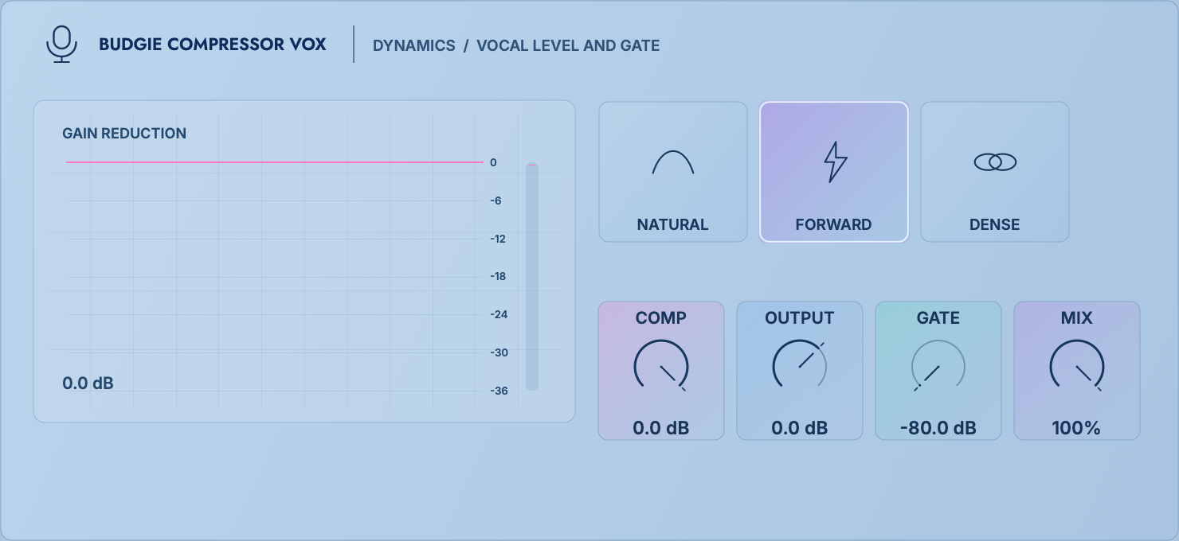Viewport: 1179px width, 541px height.
Task: Select the Forward lightning bolt icon
Action: (834, 162)
